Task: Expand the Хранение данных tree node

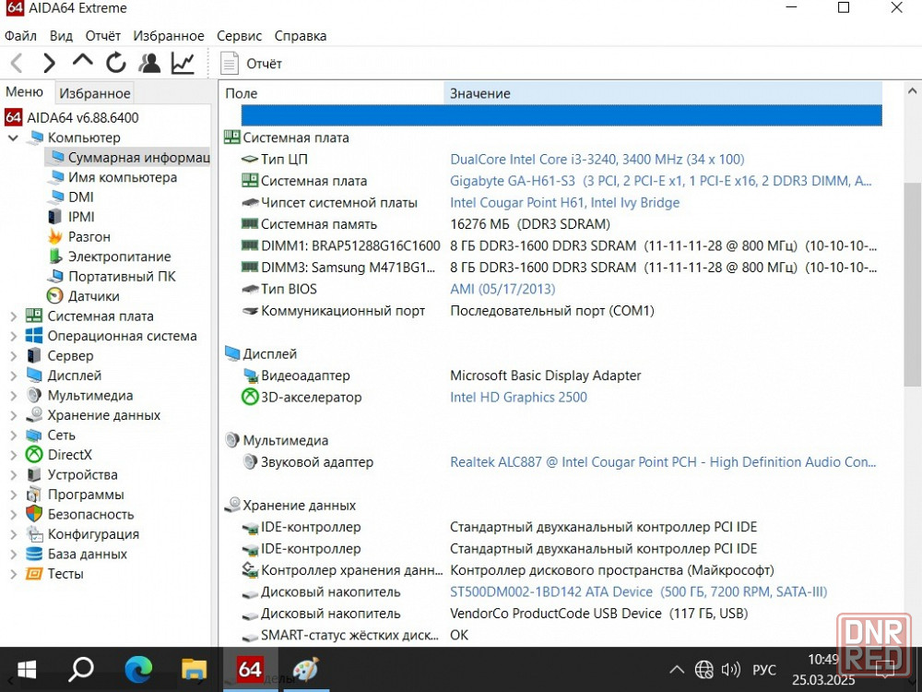Action: pos(13,416)
